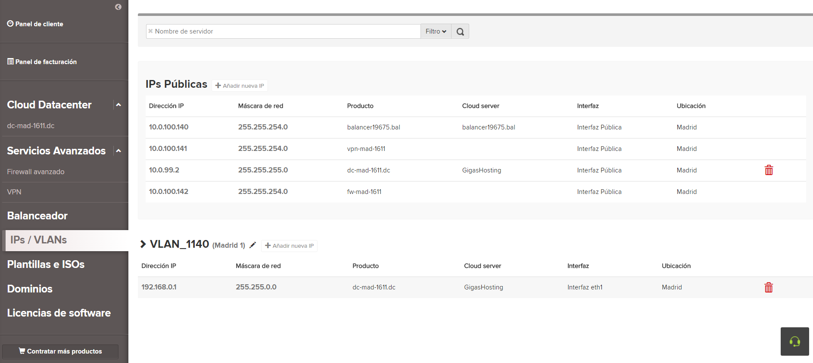Add a new IP to IPs Públicas
Image resolution: width=813 pixels, height=363 pixels.
pyautogui.click(x=240, y=86)
